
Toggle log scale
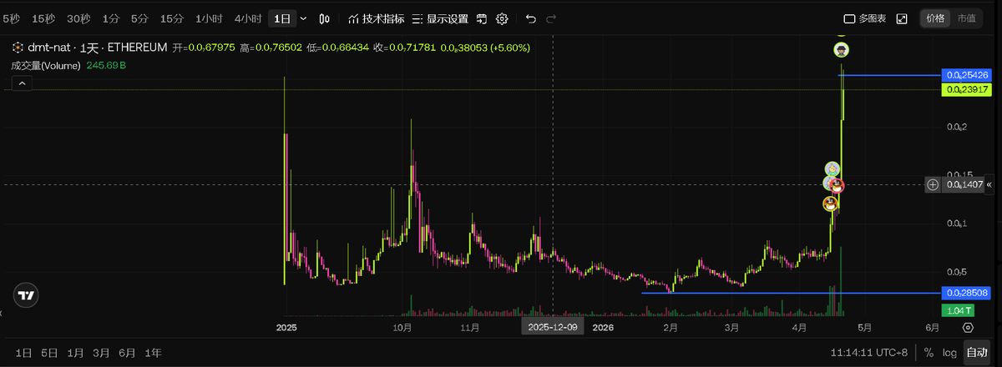pos(949,353)
